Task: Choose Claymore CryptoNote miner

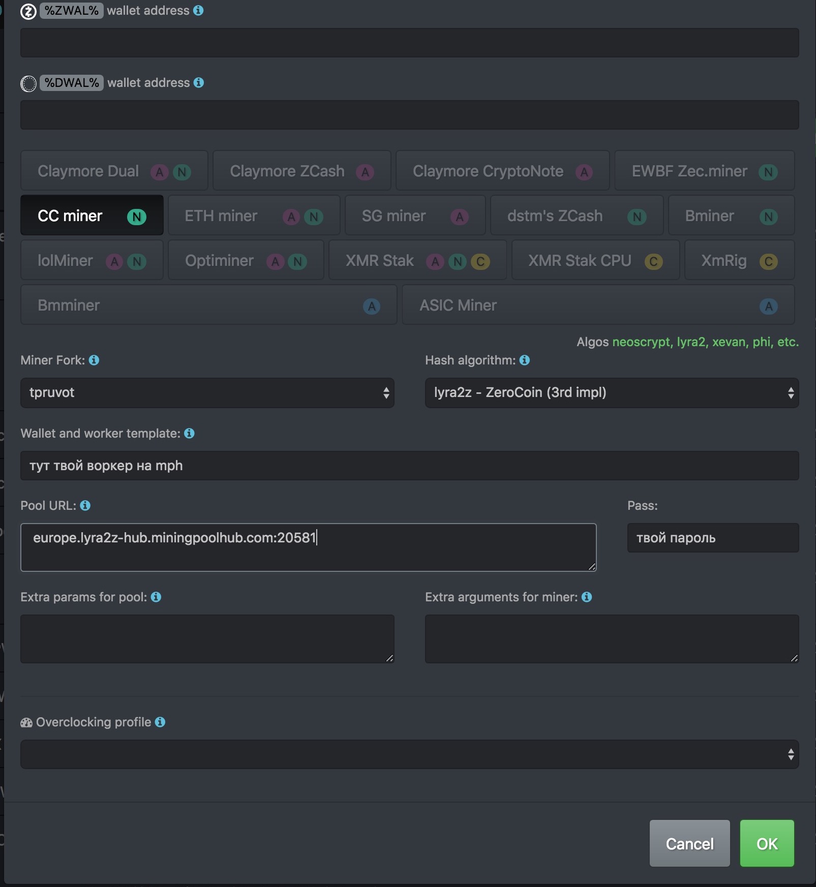Action: 503,171
